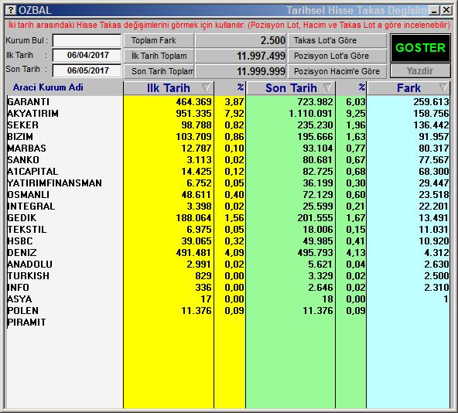Sort by Son Tarih triangle arrow
This screenshot has height=413, width=458.
click(x=327, y=87)
